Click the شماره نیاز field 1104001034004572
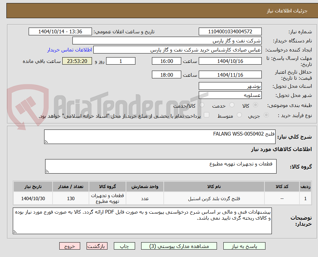318x257 pixels. coord(230,32)
